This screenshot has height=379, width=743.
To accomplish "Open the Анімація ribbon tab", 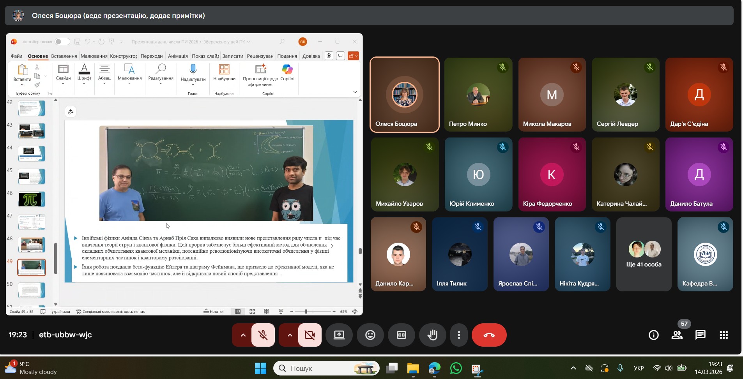I will coord(178,56).
